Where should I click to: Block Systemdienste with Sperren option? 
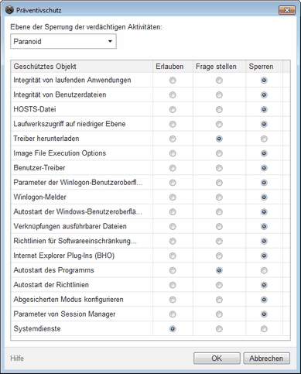tap(264, 329)
